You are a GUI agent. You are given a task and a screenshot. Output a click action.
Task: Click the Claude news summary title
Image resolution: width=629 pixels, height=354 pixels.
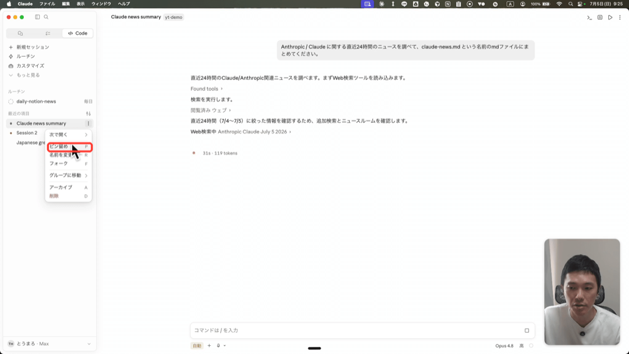tap(136, 17)
